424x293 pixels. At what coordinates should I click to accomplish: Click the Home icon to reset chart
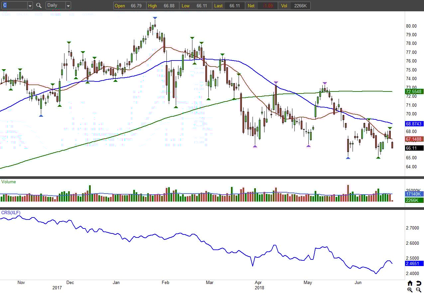click(410, 283)
